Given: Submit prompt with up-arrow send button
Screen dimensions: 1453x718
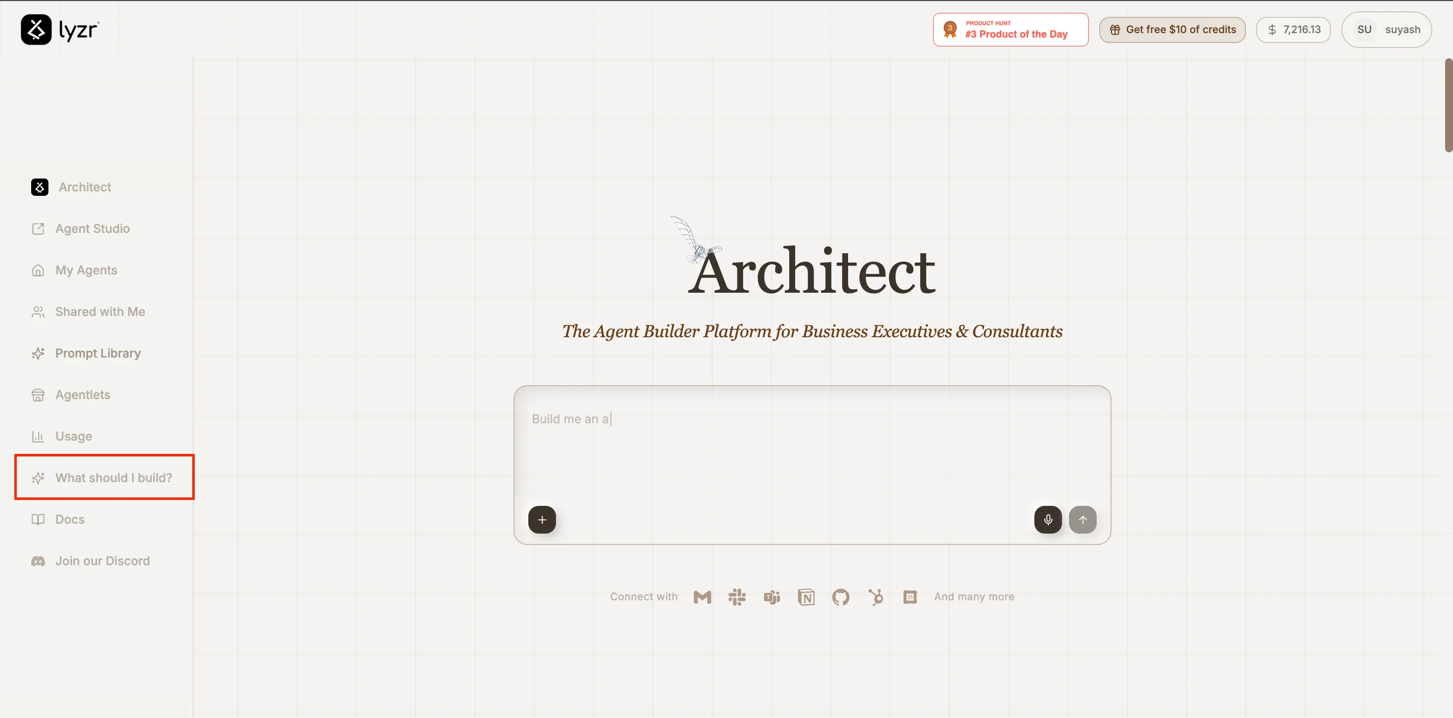Looking at the screenshot, I should [x=1082, y=519].
